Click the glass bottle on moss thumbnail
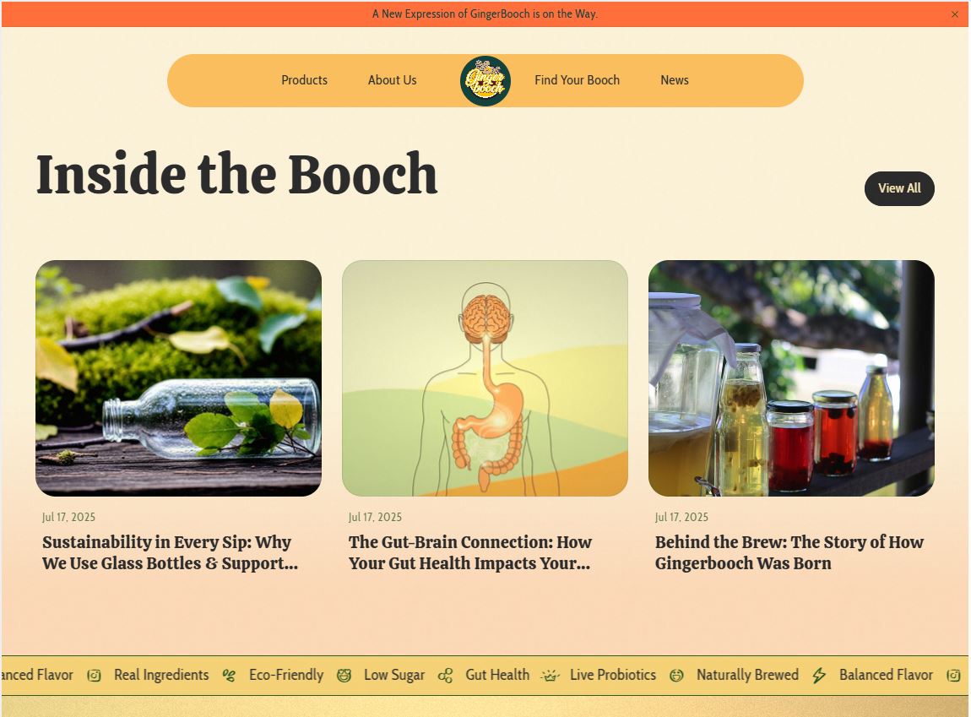Image resolution: width=971 pixels, height=717 pixels. coord(178,378)
